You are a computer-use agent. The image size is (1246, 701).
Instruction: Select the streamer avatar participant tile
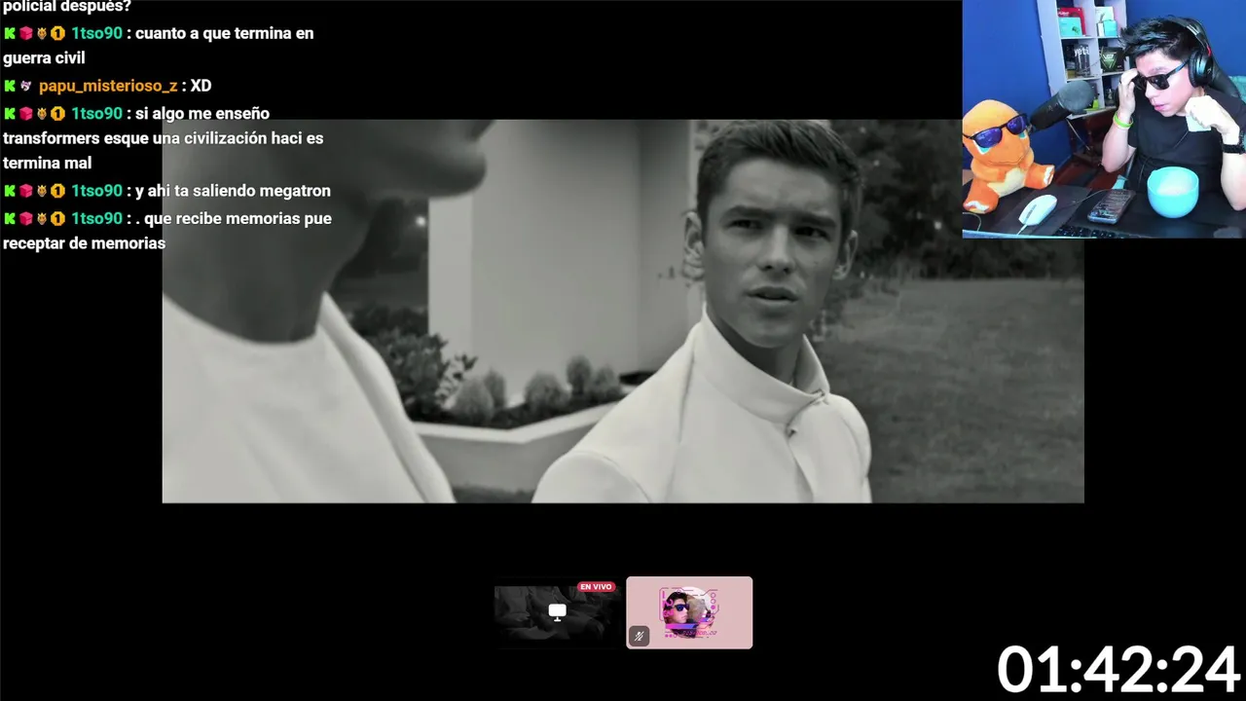tap(689, 612)
